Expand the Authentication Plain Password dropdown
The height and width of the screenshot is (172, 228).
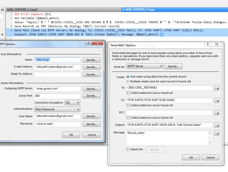pyautogui.click(x=57, y=109)
